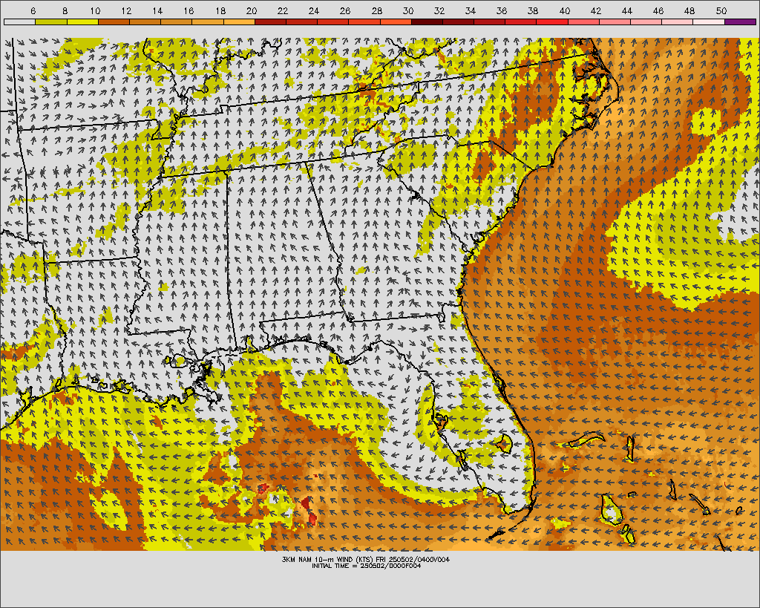Click the legend label "6"
The height and width of the screenshot is (608, 760).
tap(33, 10)
